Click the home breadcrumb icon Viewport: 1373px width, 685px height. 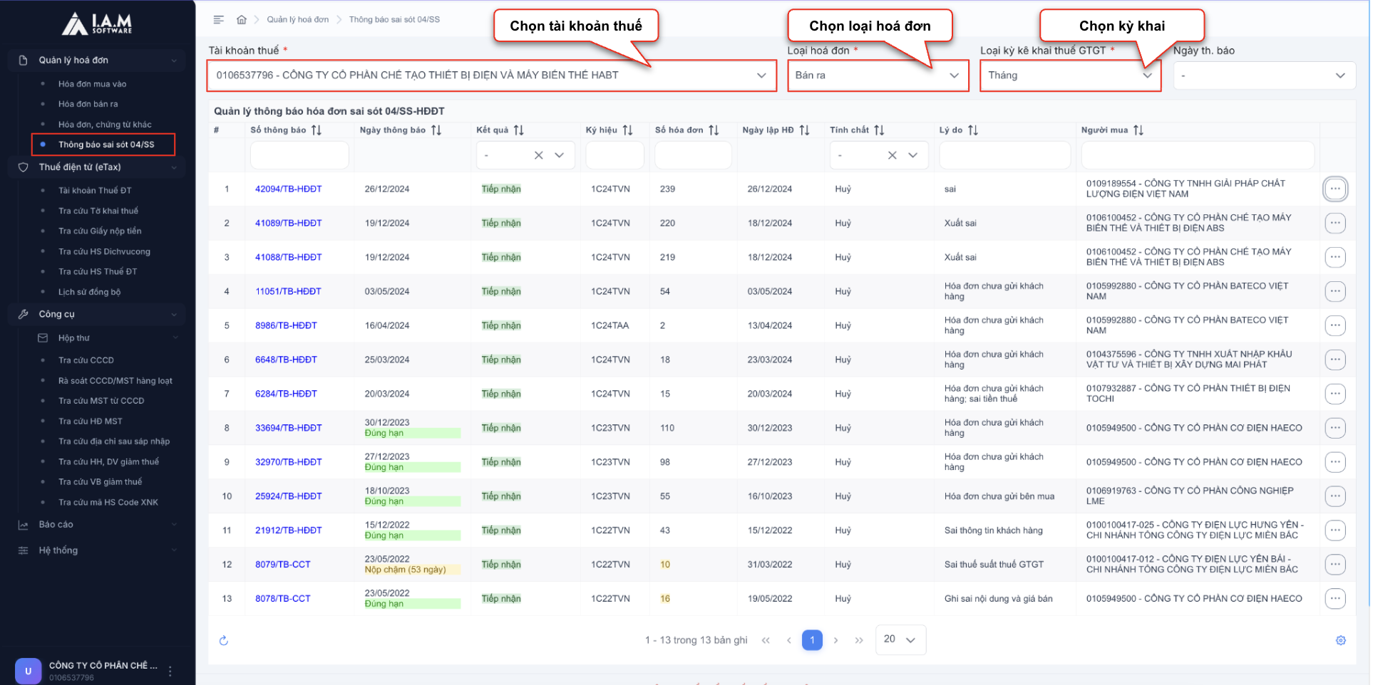pos(242,19)
